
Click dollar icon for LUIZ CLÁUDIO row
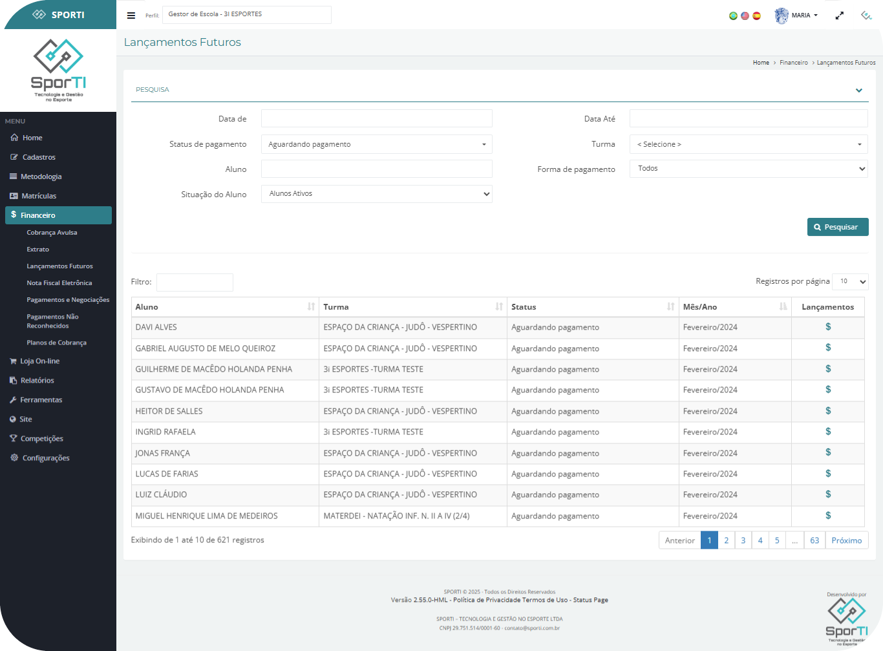click(827, 495)
